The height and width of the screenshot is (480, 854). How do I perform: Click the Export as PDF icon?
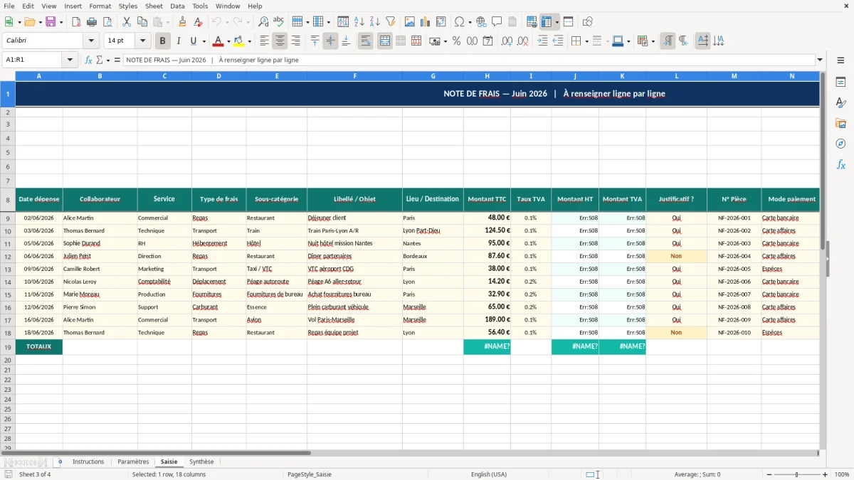pos(76,22)
